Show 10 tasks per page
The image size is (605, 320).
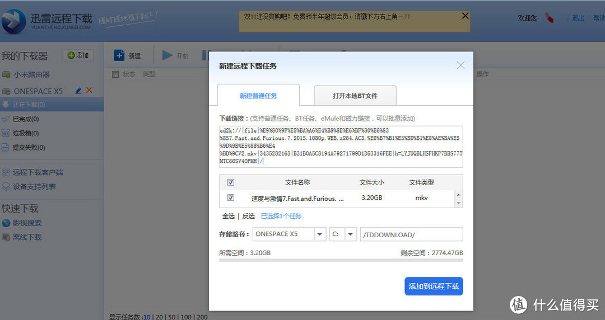(147, 317)
